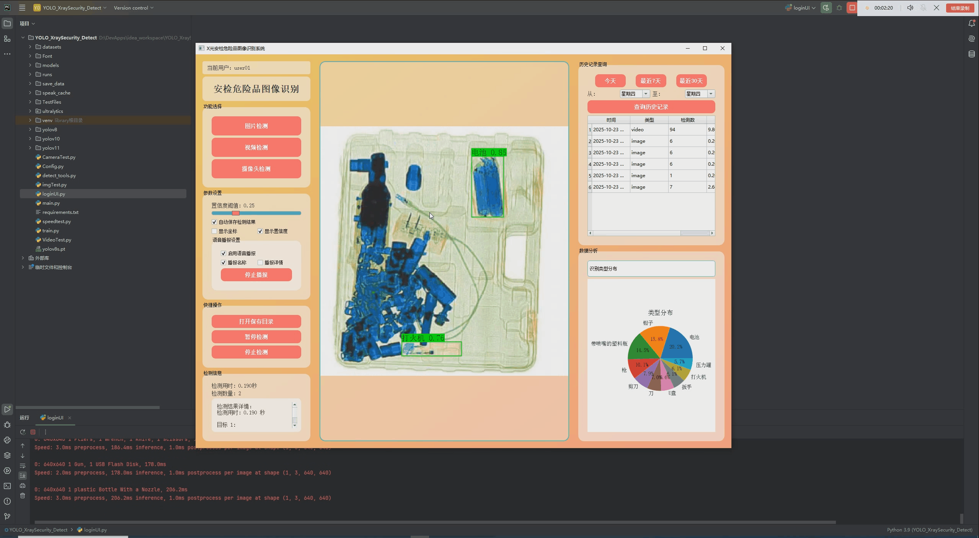Open the 从 start date dropdown

pos(646,94)
